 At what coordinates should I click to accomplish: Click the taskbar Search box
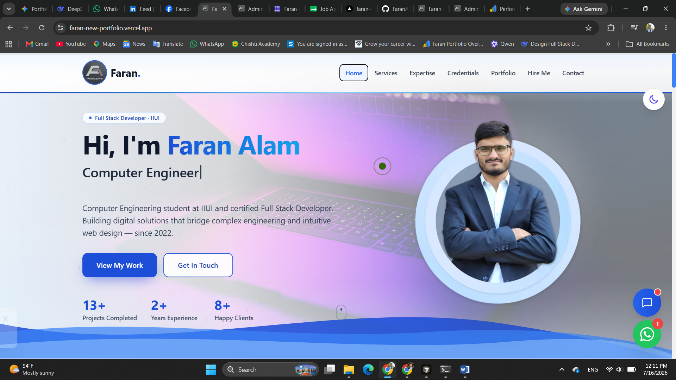tap(270, 369)
